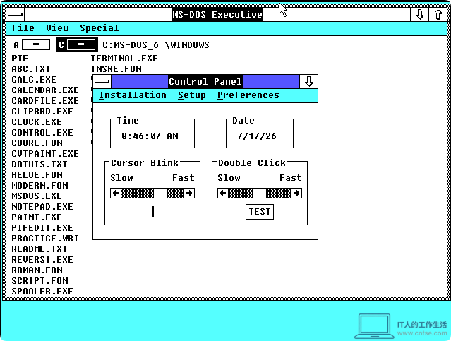Click Double Click right arrow
Viewport: 451px width, 341px height.
(296, 193)
